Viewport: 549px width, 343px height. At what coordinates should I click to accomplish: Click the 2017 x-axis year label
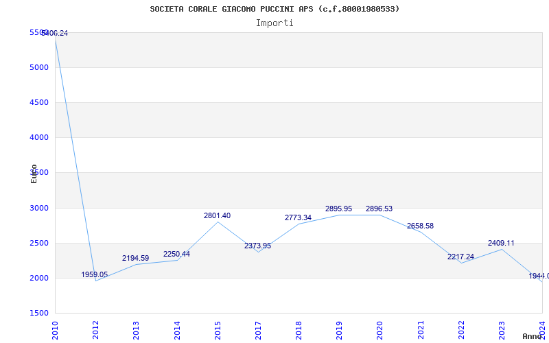tap(258, 330)
